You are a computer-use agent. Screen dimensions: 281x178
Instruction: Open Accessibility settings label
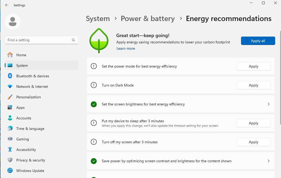tap(26, 150)
